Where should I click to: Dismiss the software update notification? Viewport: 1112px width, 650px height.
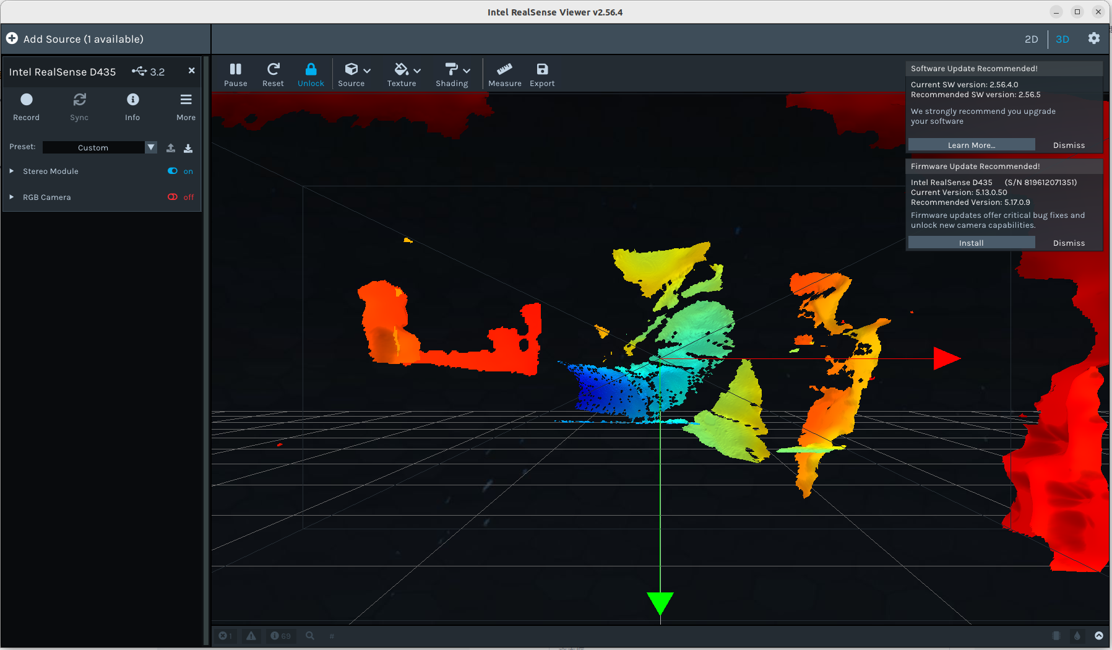(1069, 145)
